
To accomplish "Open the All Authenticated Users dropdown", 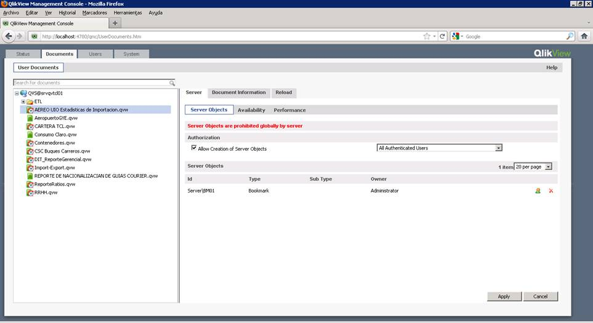I will click(499, 148).
